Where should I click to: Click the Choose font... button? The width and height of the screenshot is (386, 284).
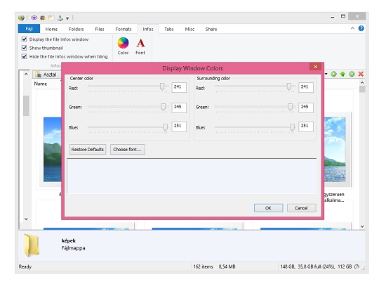coord(128,150)
